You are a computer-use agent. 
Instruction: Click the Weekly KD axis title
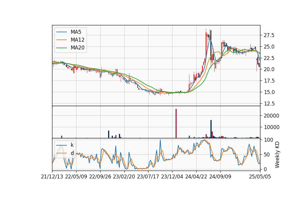(277, 155)
